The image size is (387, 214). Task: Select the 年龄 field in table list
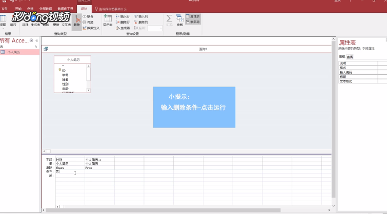[x=65, y=89]
